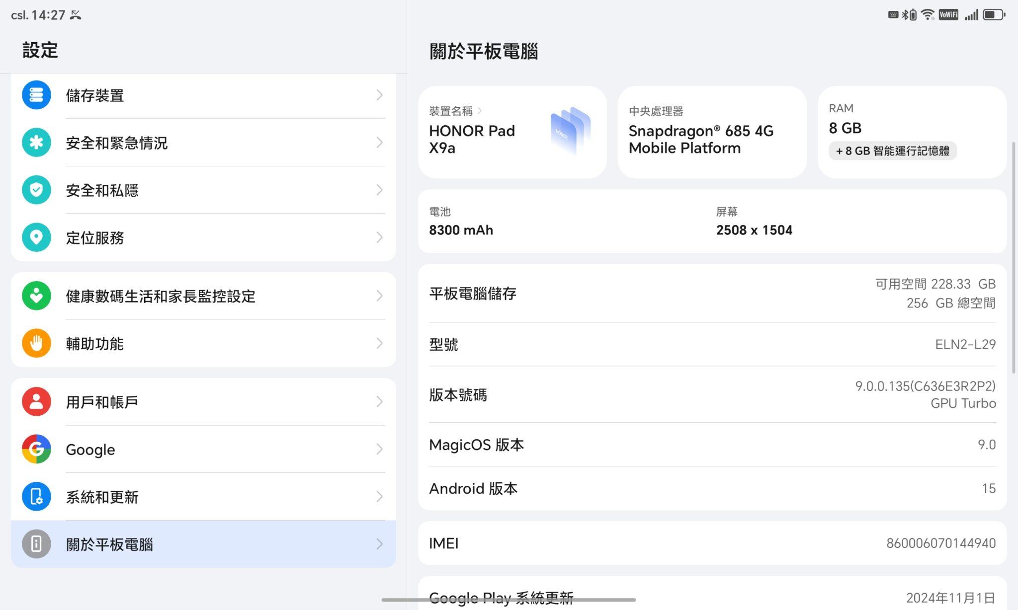Screen dimensions: 1018x610
Task: Tap the 用戶和帳戶 red person icon
Action: (x=36, y=401)
